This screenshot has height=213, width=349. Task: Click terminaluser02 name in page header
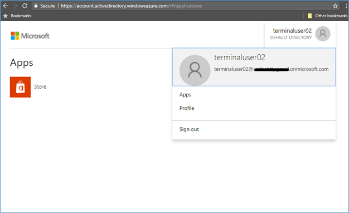292,31
